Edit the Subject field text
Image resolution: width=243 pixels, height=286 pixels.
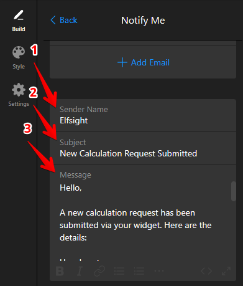[143, 148]
